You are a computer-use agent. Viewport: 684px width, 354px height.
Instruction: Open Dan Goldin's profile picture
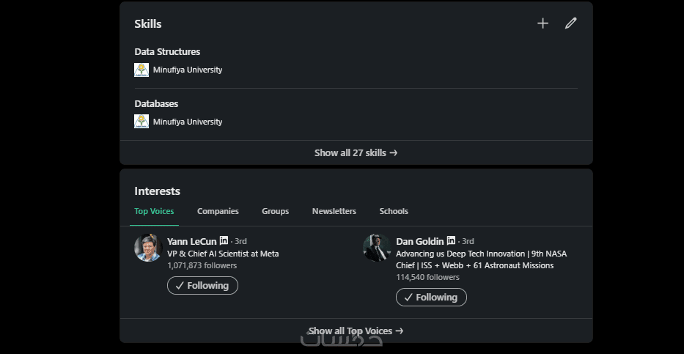pyautogui.click(x=376, y=248)
